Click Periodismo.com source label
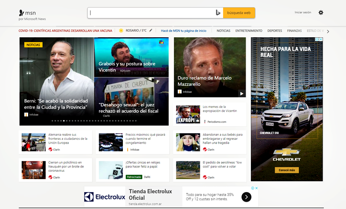Viewport: 346px width, 209px height. [x=217, y=122]
